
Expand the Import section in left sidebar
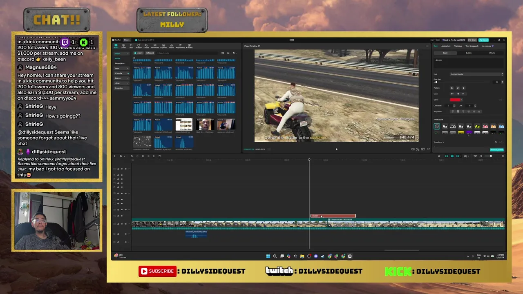click(121, 53)
